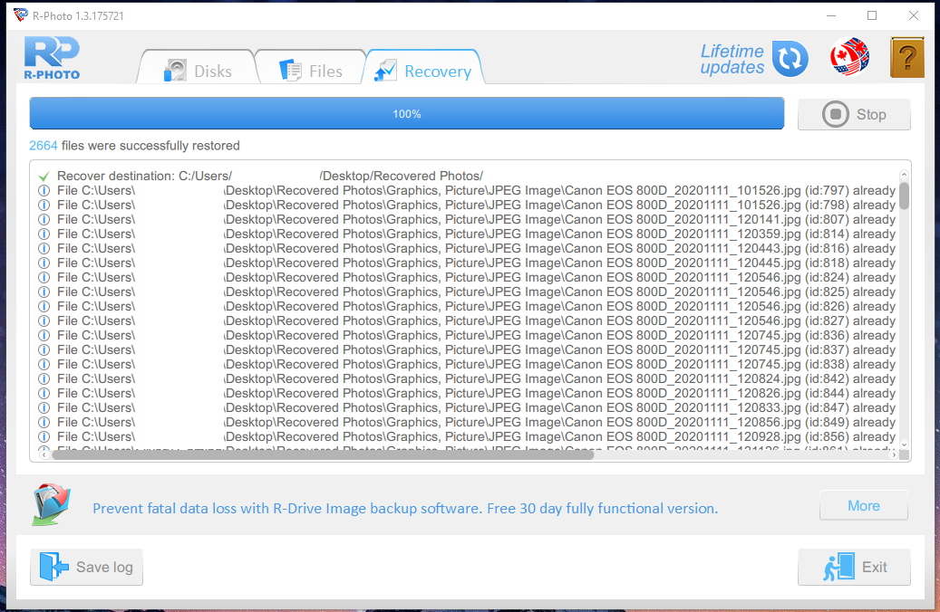Click the horizontal scroll right arrow
Screen dimensions: 940x612
point(893,455)
